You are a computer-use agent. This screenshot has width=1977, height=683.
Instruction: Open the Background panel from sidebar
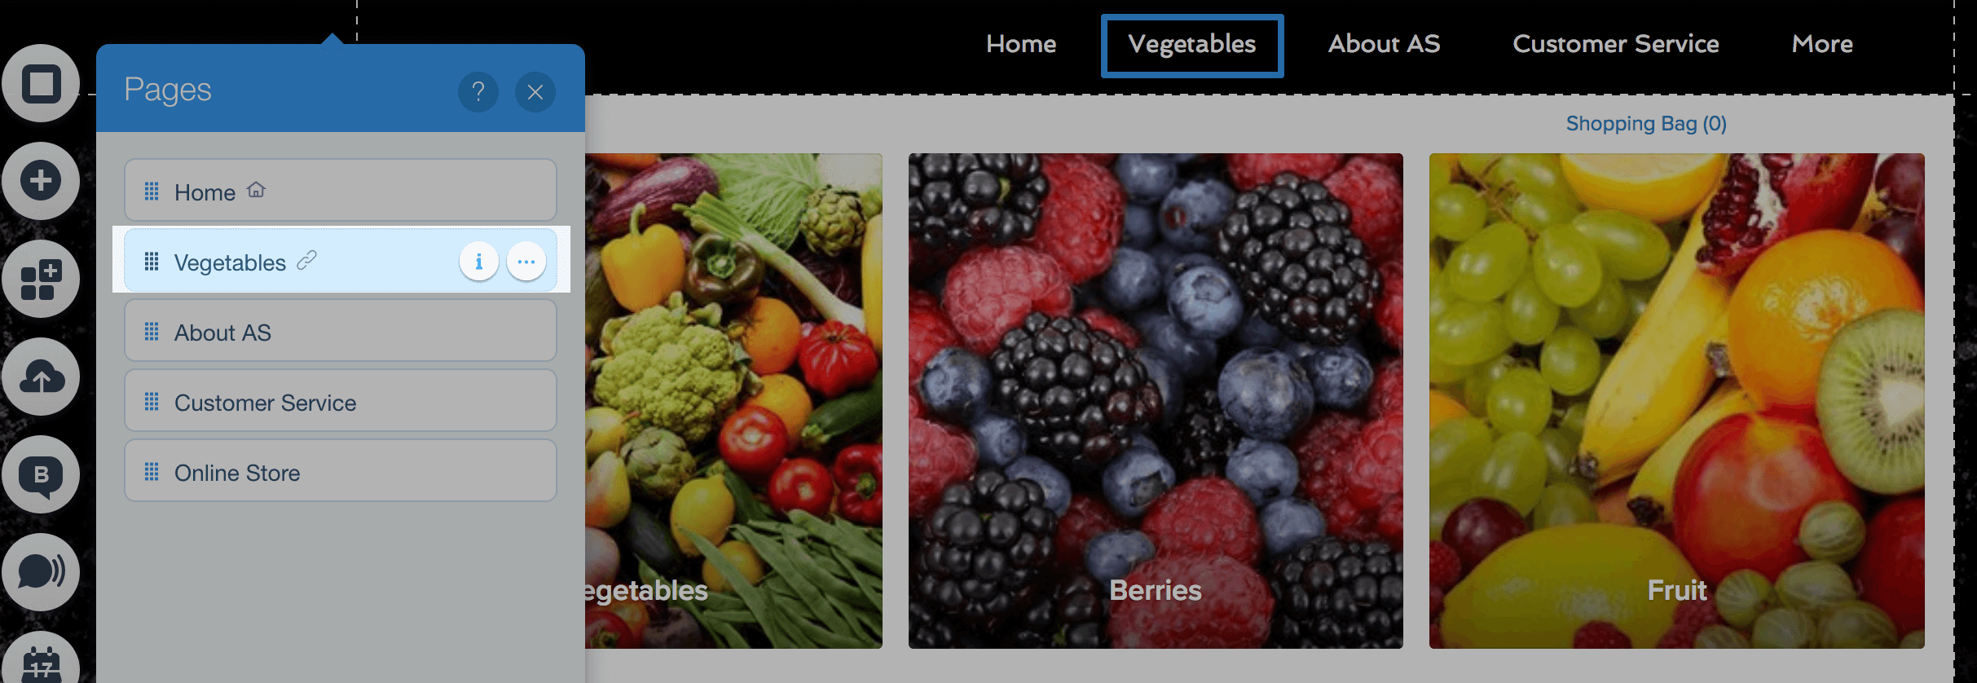point(41,83)
